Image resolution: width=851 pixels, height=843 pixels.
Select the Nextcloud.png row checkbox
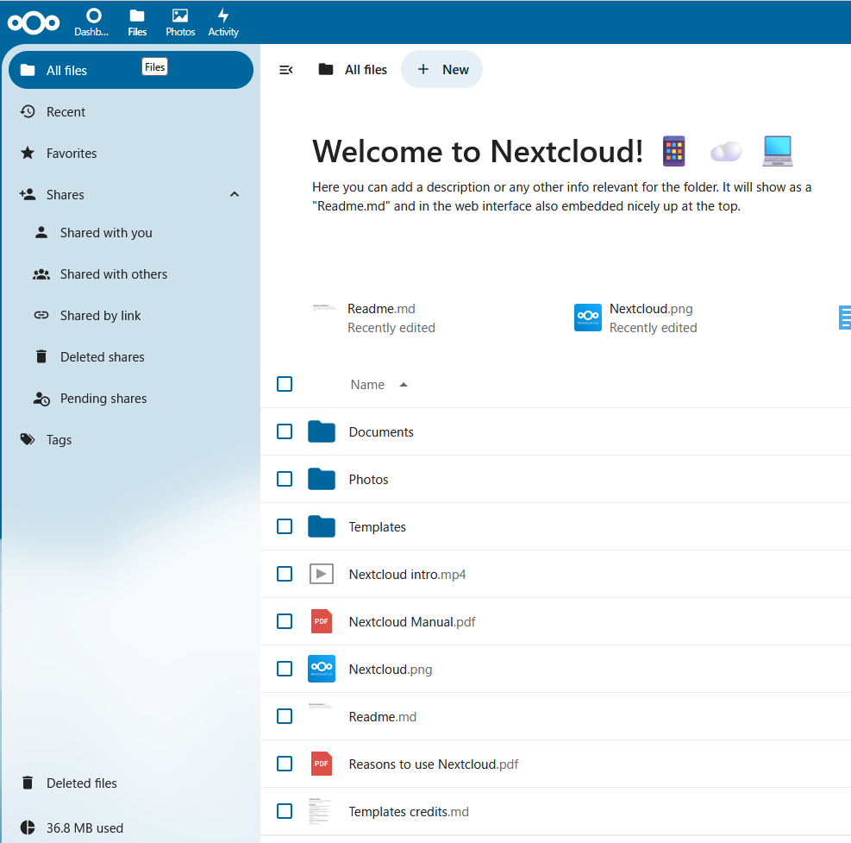285,669
